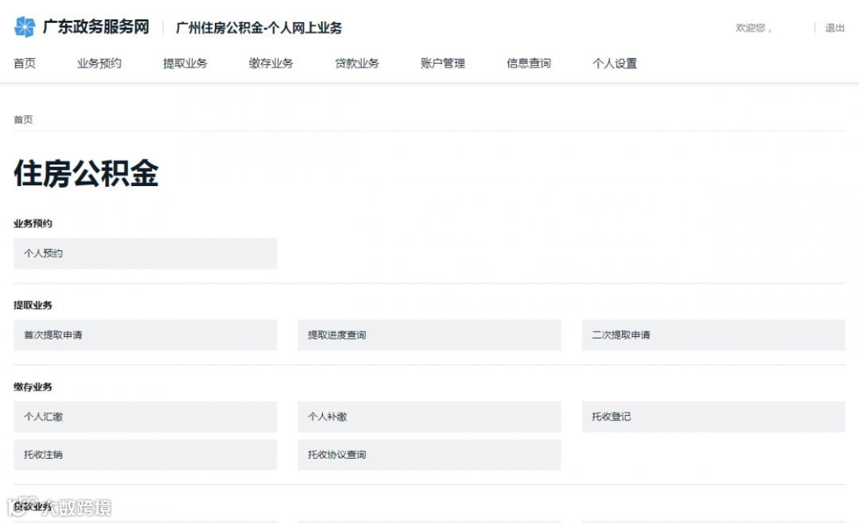Open the 信息查询 navigation menu

[529, 64]
